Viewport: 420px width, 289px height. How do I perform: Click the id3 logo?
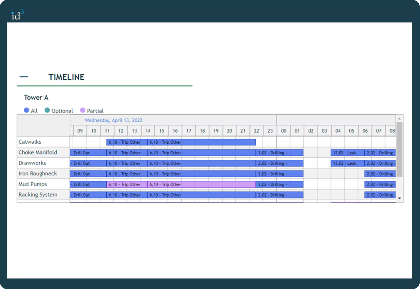[x=17, y=14]
